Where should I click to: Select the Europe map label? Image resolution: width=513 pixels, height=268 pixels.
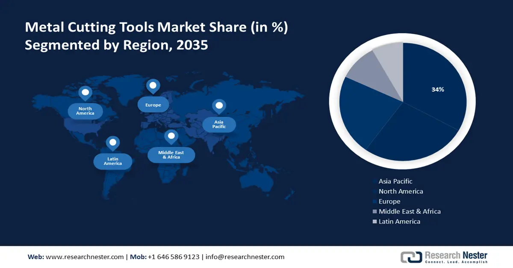tap(153, 105)
